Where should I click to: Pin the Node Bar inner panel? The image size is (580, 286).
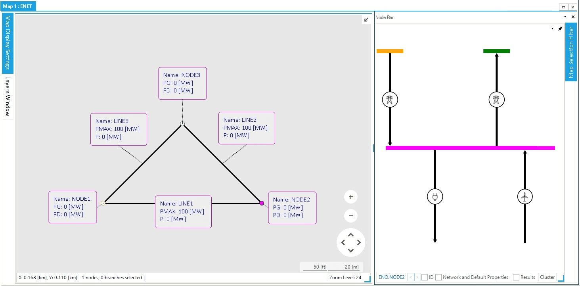(x=560, y=29)
